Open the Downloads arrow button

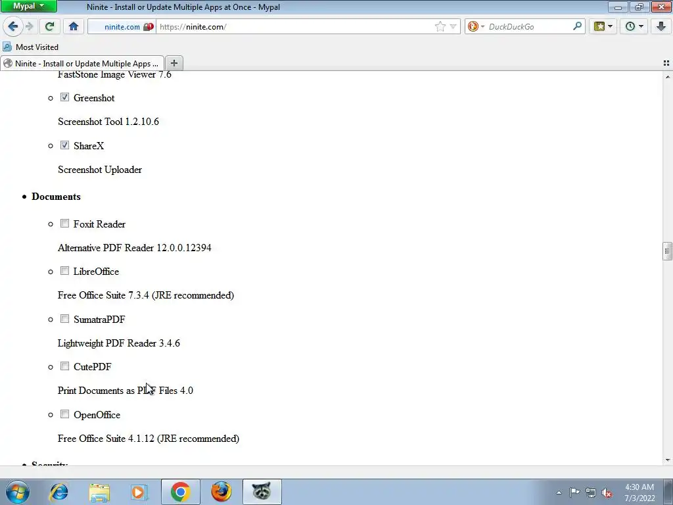tap(661, 26)
